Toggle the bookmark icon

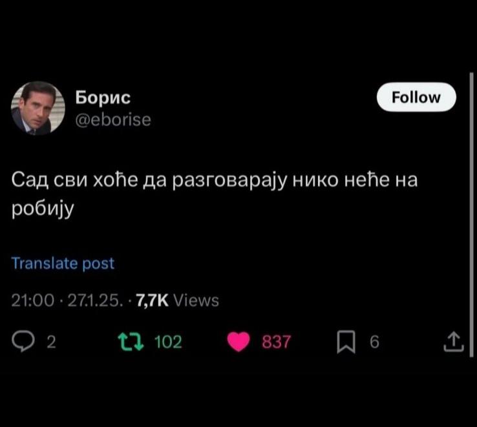pos(346,342)
